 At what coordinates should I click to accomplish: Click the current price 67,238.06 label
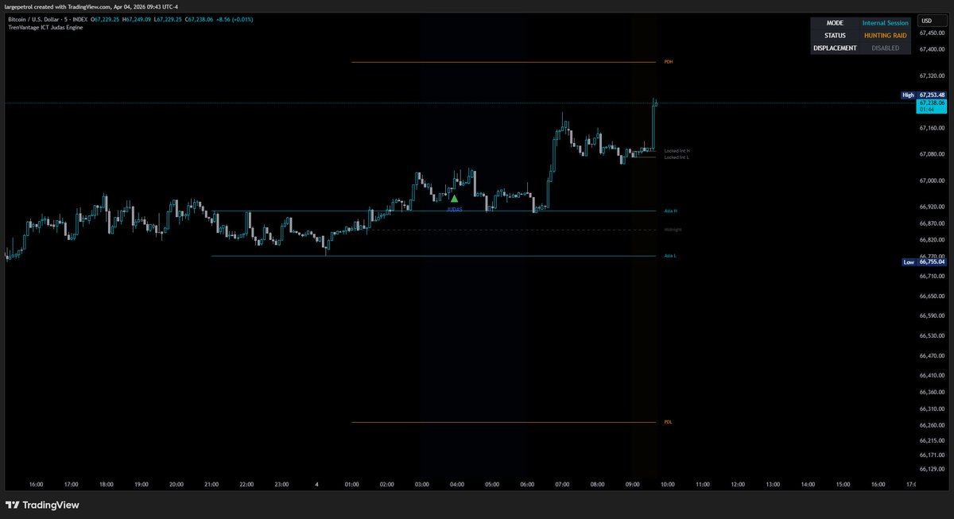(931, 103)
